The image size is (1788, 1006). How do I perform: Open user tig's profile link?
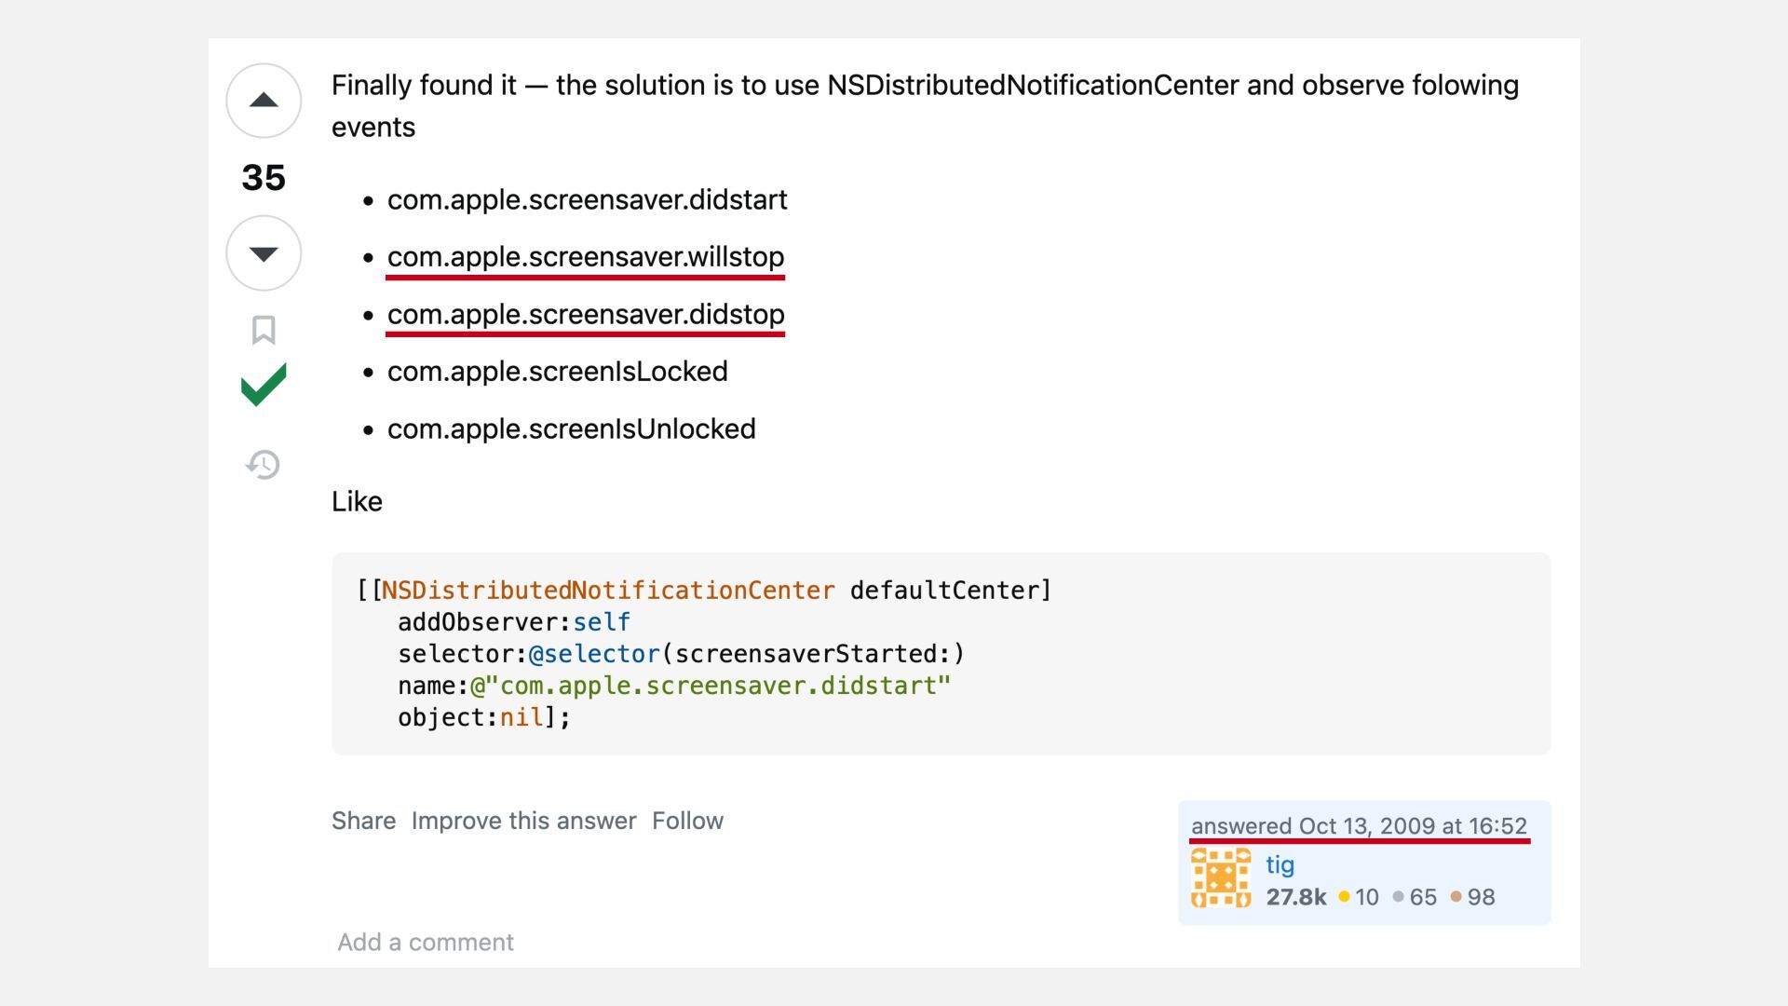(1280, 864)
